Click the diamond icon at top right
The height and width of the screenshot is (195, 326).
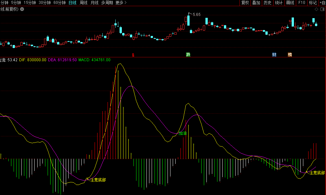(316, 9)
